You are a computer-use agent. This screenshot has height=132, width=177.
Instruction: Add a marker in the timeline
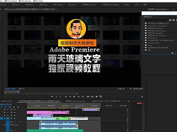14,107
